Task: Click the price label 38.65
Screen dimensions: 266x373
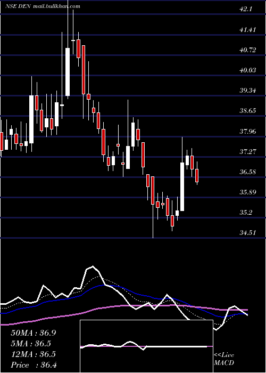Action: [248, 111]
